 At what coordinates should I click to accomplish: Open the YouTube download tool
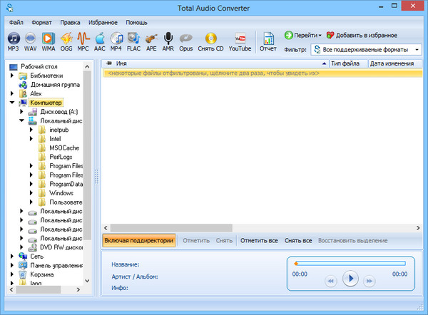click(240, 41)
